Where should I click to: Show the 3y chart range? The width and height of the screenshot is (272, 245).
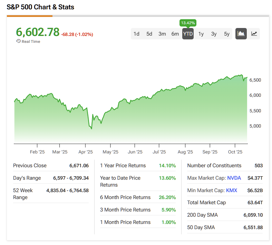pyautogui.click(x=214, y=34)
